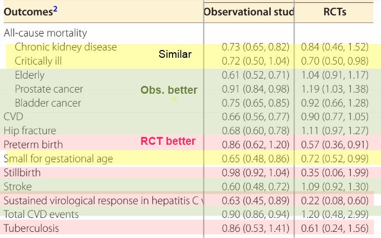Viewport: 381px width, 238px height.
Task: Click the green 'Obs. better' annotation
Action: point(169,90)
